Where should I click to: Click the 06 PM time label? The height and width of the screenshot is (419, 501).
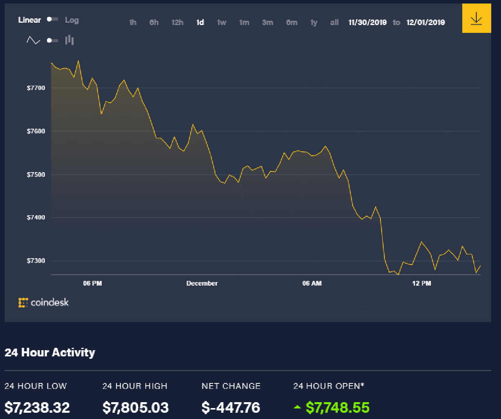tap(92, 283)
